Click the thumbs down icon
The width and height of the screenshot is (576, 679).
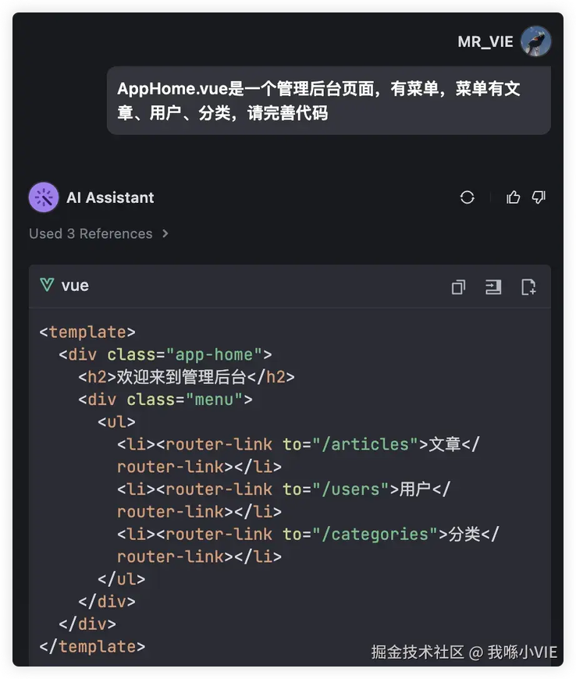point(539,197)
